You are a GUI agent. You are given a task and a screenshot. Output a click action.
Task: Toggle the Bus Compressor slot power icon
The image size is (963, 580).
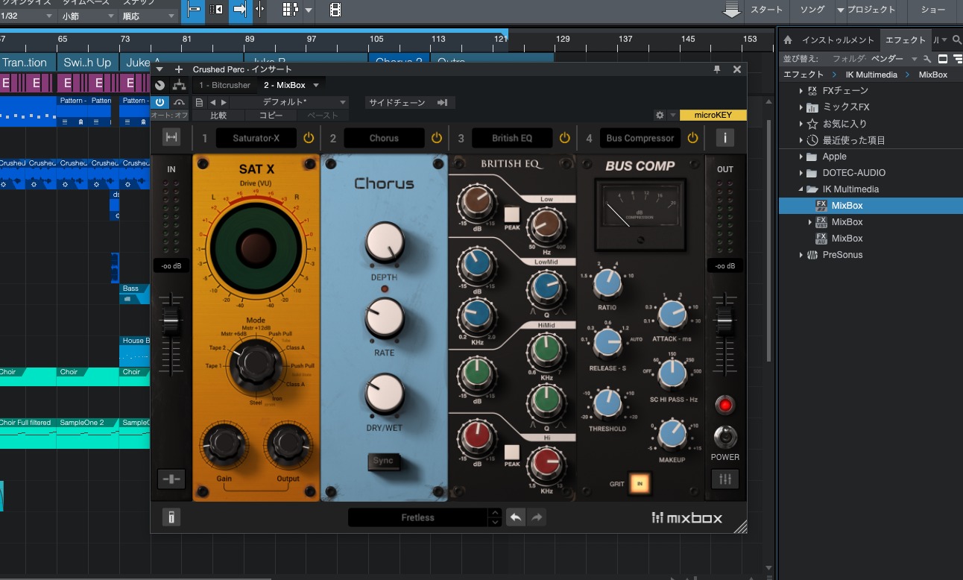[x=693, y=138]
